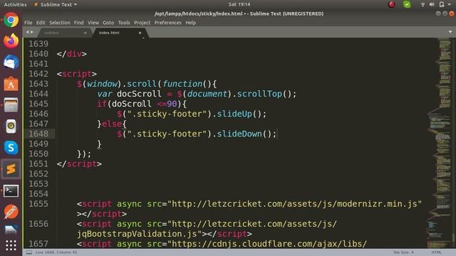456x256 pixels.
Task: Close the untitled tab
Action: [x=85, y=33]
